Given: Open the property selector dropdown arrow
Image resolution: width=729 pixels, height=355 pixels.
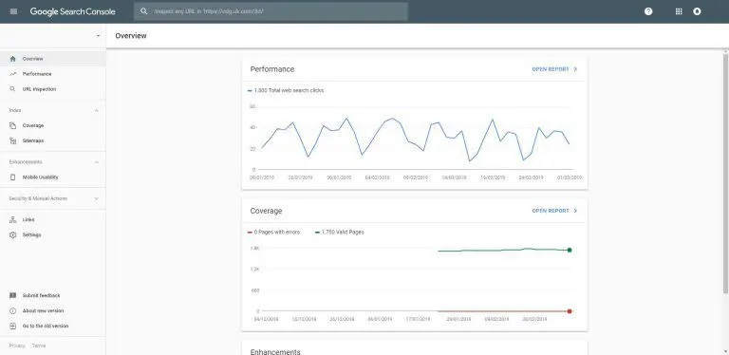Looking at the screenshot, I should click(98, 36).
